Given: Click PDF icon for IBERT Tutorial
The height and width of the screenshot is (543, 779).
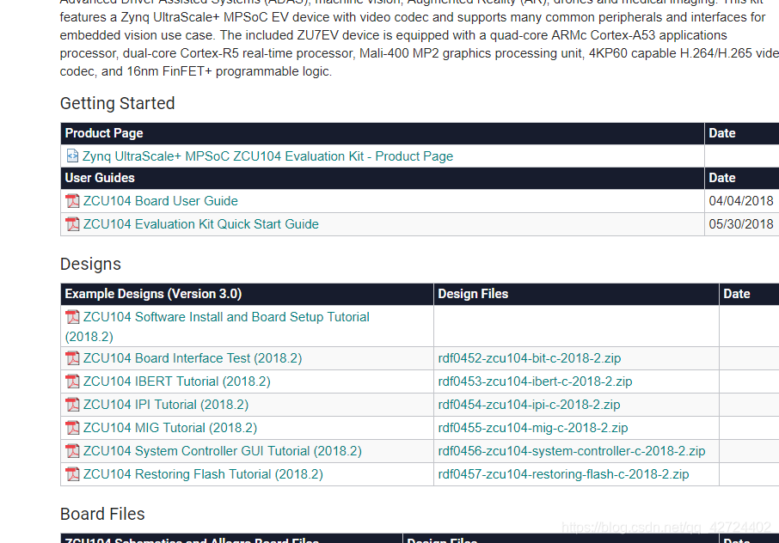Looking at the screenshot, I should point(72,381).
